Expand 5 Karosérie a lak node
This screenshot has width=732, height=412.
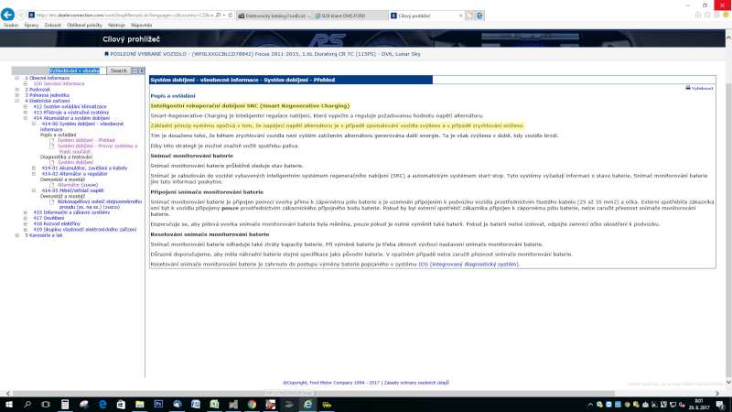click(16, 236)
